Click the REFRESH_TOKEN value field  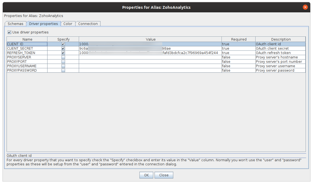150,53
